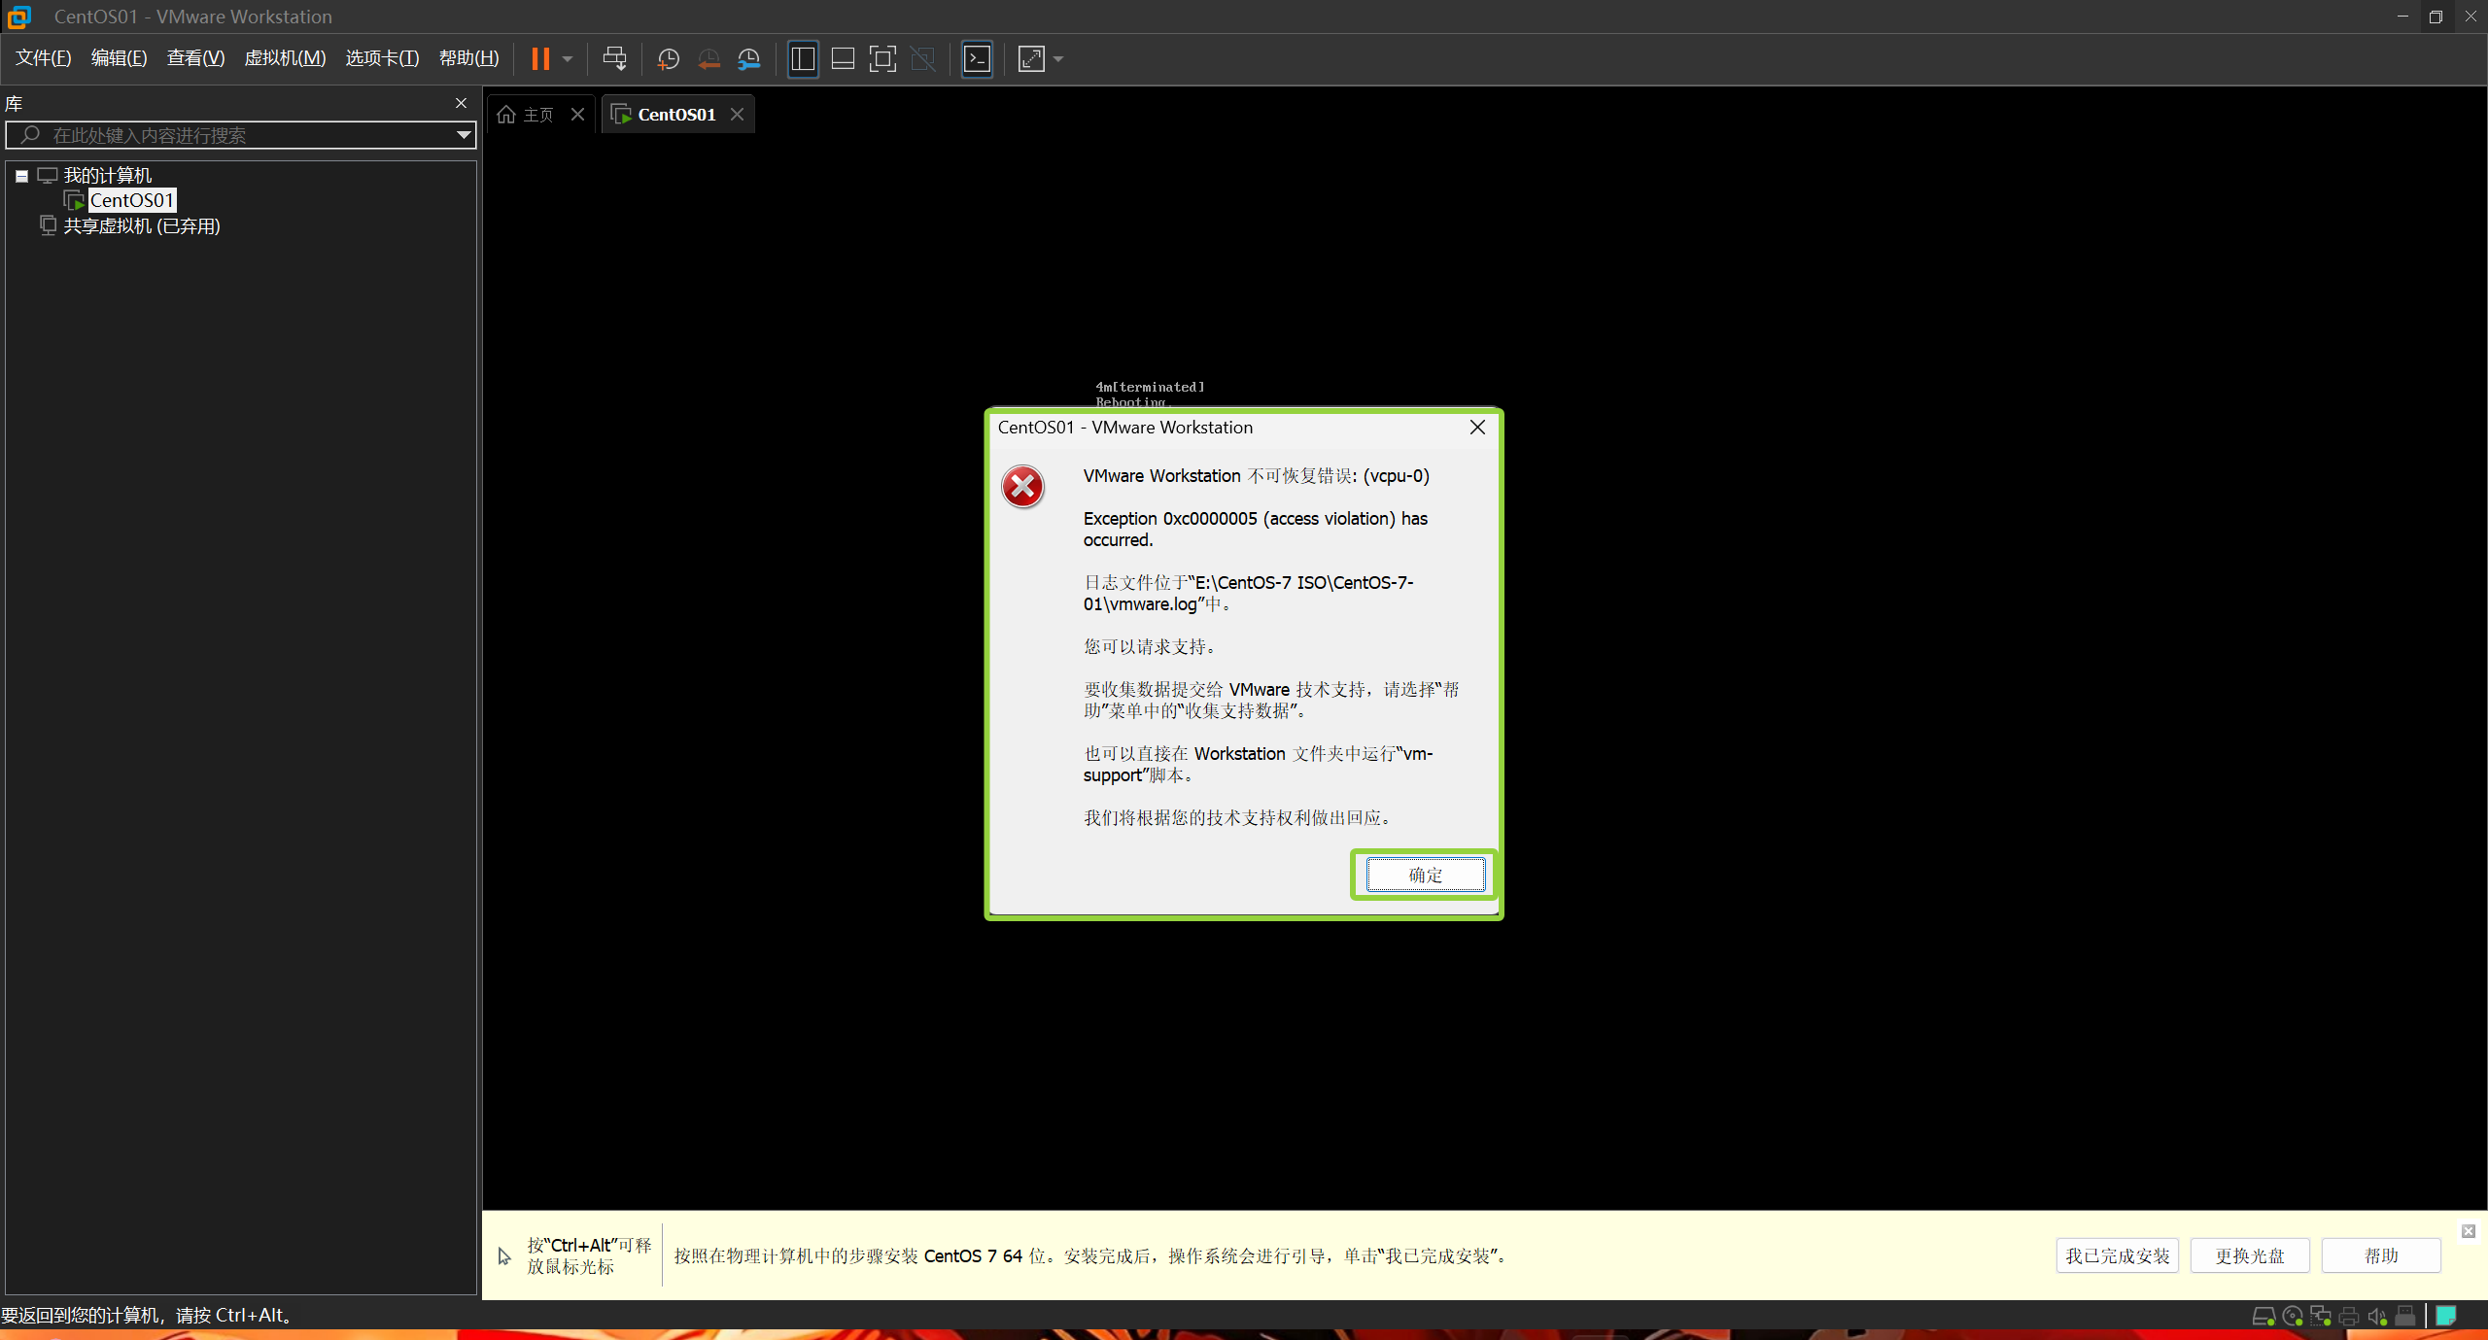The width and height of the screenshot is (2488, 1340).
Task: Click 确定 in the error dialog
Action: coord(1425,875)
